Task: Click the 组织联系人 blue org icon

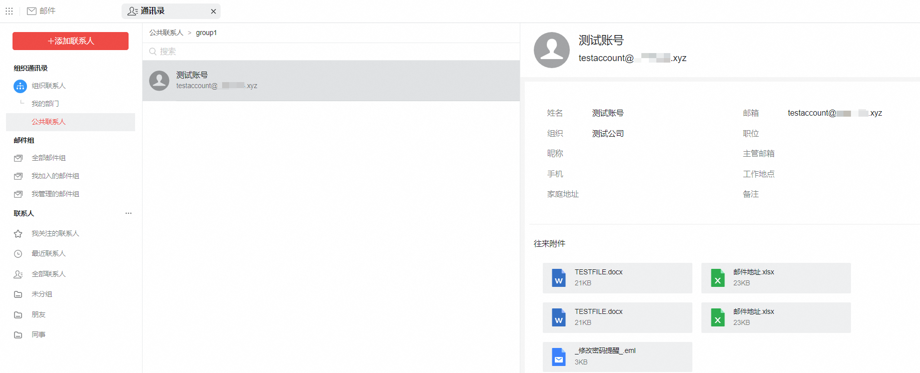Action: [20, 86]
